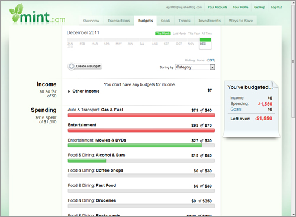296x217 pixels.
Task: Click the Groceries budget label
Action: [x=92, y=200]
